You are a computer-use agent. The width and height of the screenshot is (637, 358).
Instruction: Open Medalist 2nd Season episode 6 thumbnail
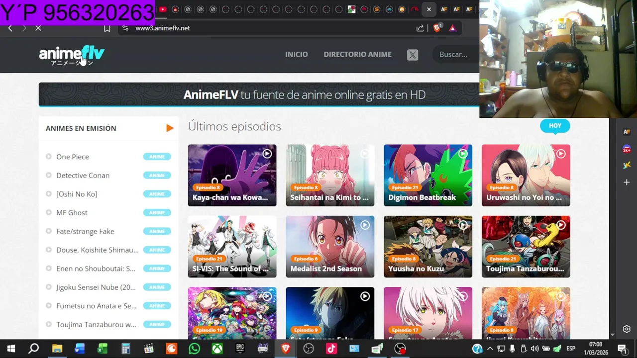click(330, 247)
